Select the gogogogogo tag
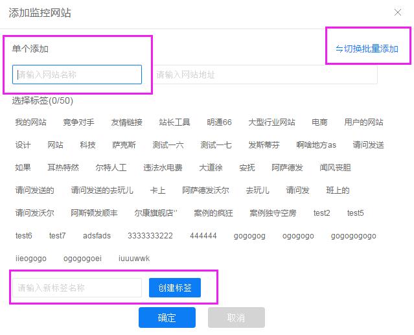The image size is (414, 335). [353, 236]
